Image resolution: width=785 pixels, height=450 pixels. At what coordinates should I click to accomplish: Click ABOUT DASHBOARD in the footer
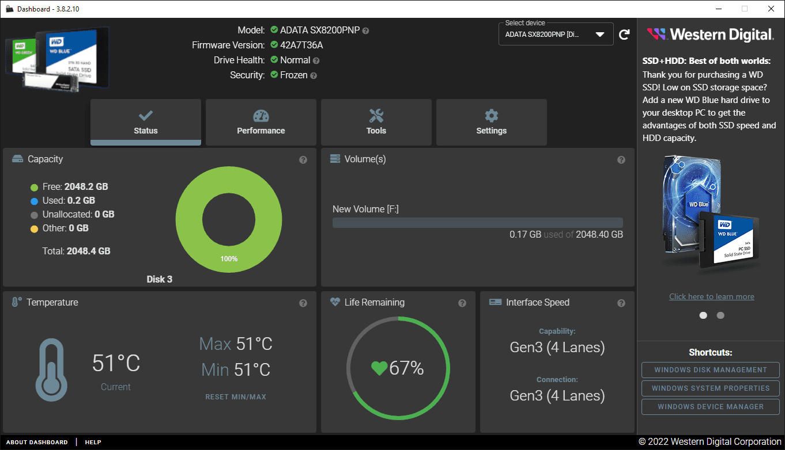pos(37,443)
